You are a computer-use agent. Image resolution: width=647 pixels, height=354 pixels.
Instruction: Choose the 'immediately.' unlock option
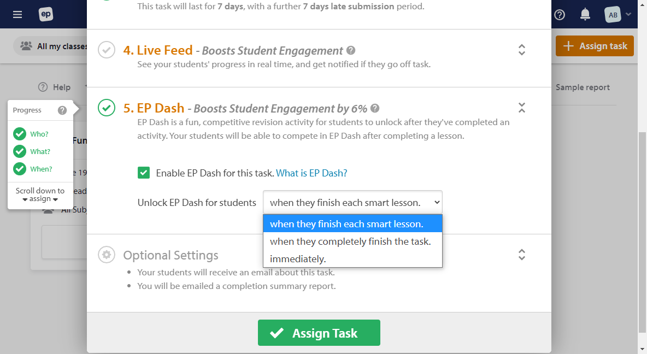tap(298, 259)
